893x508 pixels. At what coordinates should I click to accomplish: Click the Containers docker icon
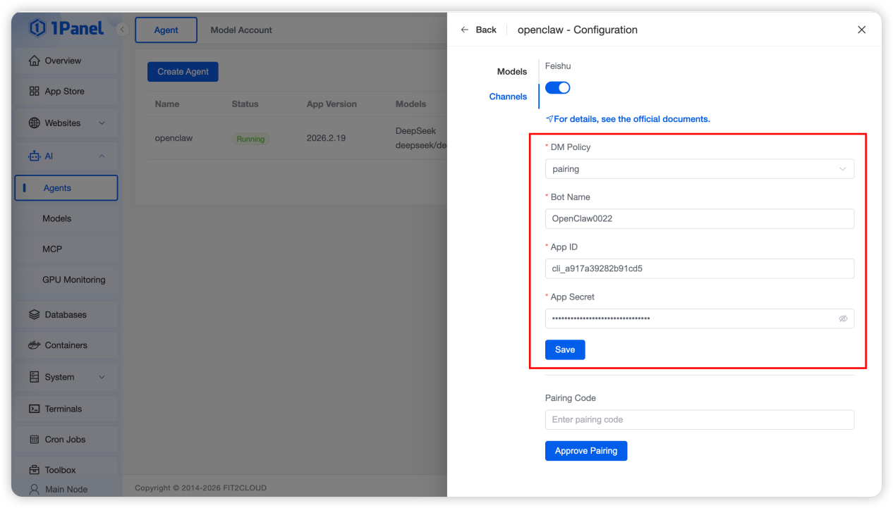(34, 345)
